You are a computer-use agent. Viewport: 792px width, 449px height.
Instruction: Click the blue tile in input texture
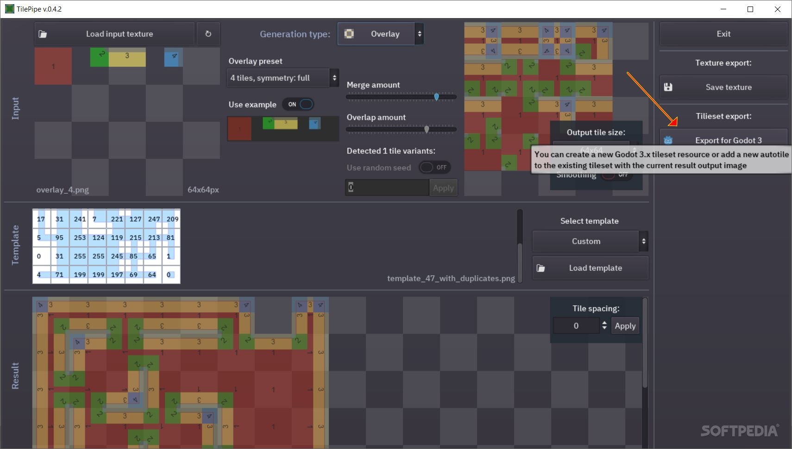[174, 57]
